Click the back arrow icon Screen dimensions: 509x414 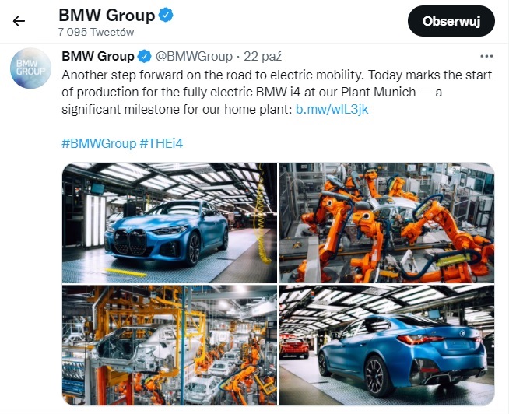[19, 21]
